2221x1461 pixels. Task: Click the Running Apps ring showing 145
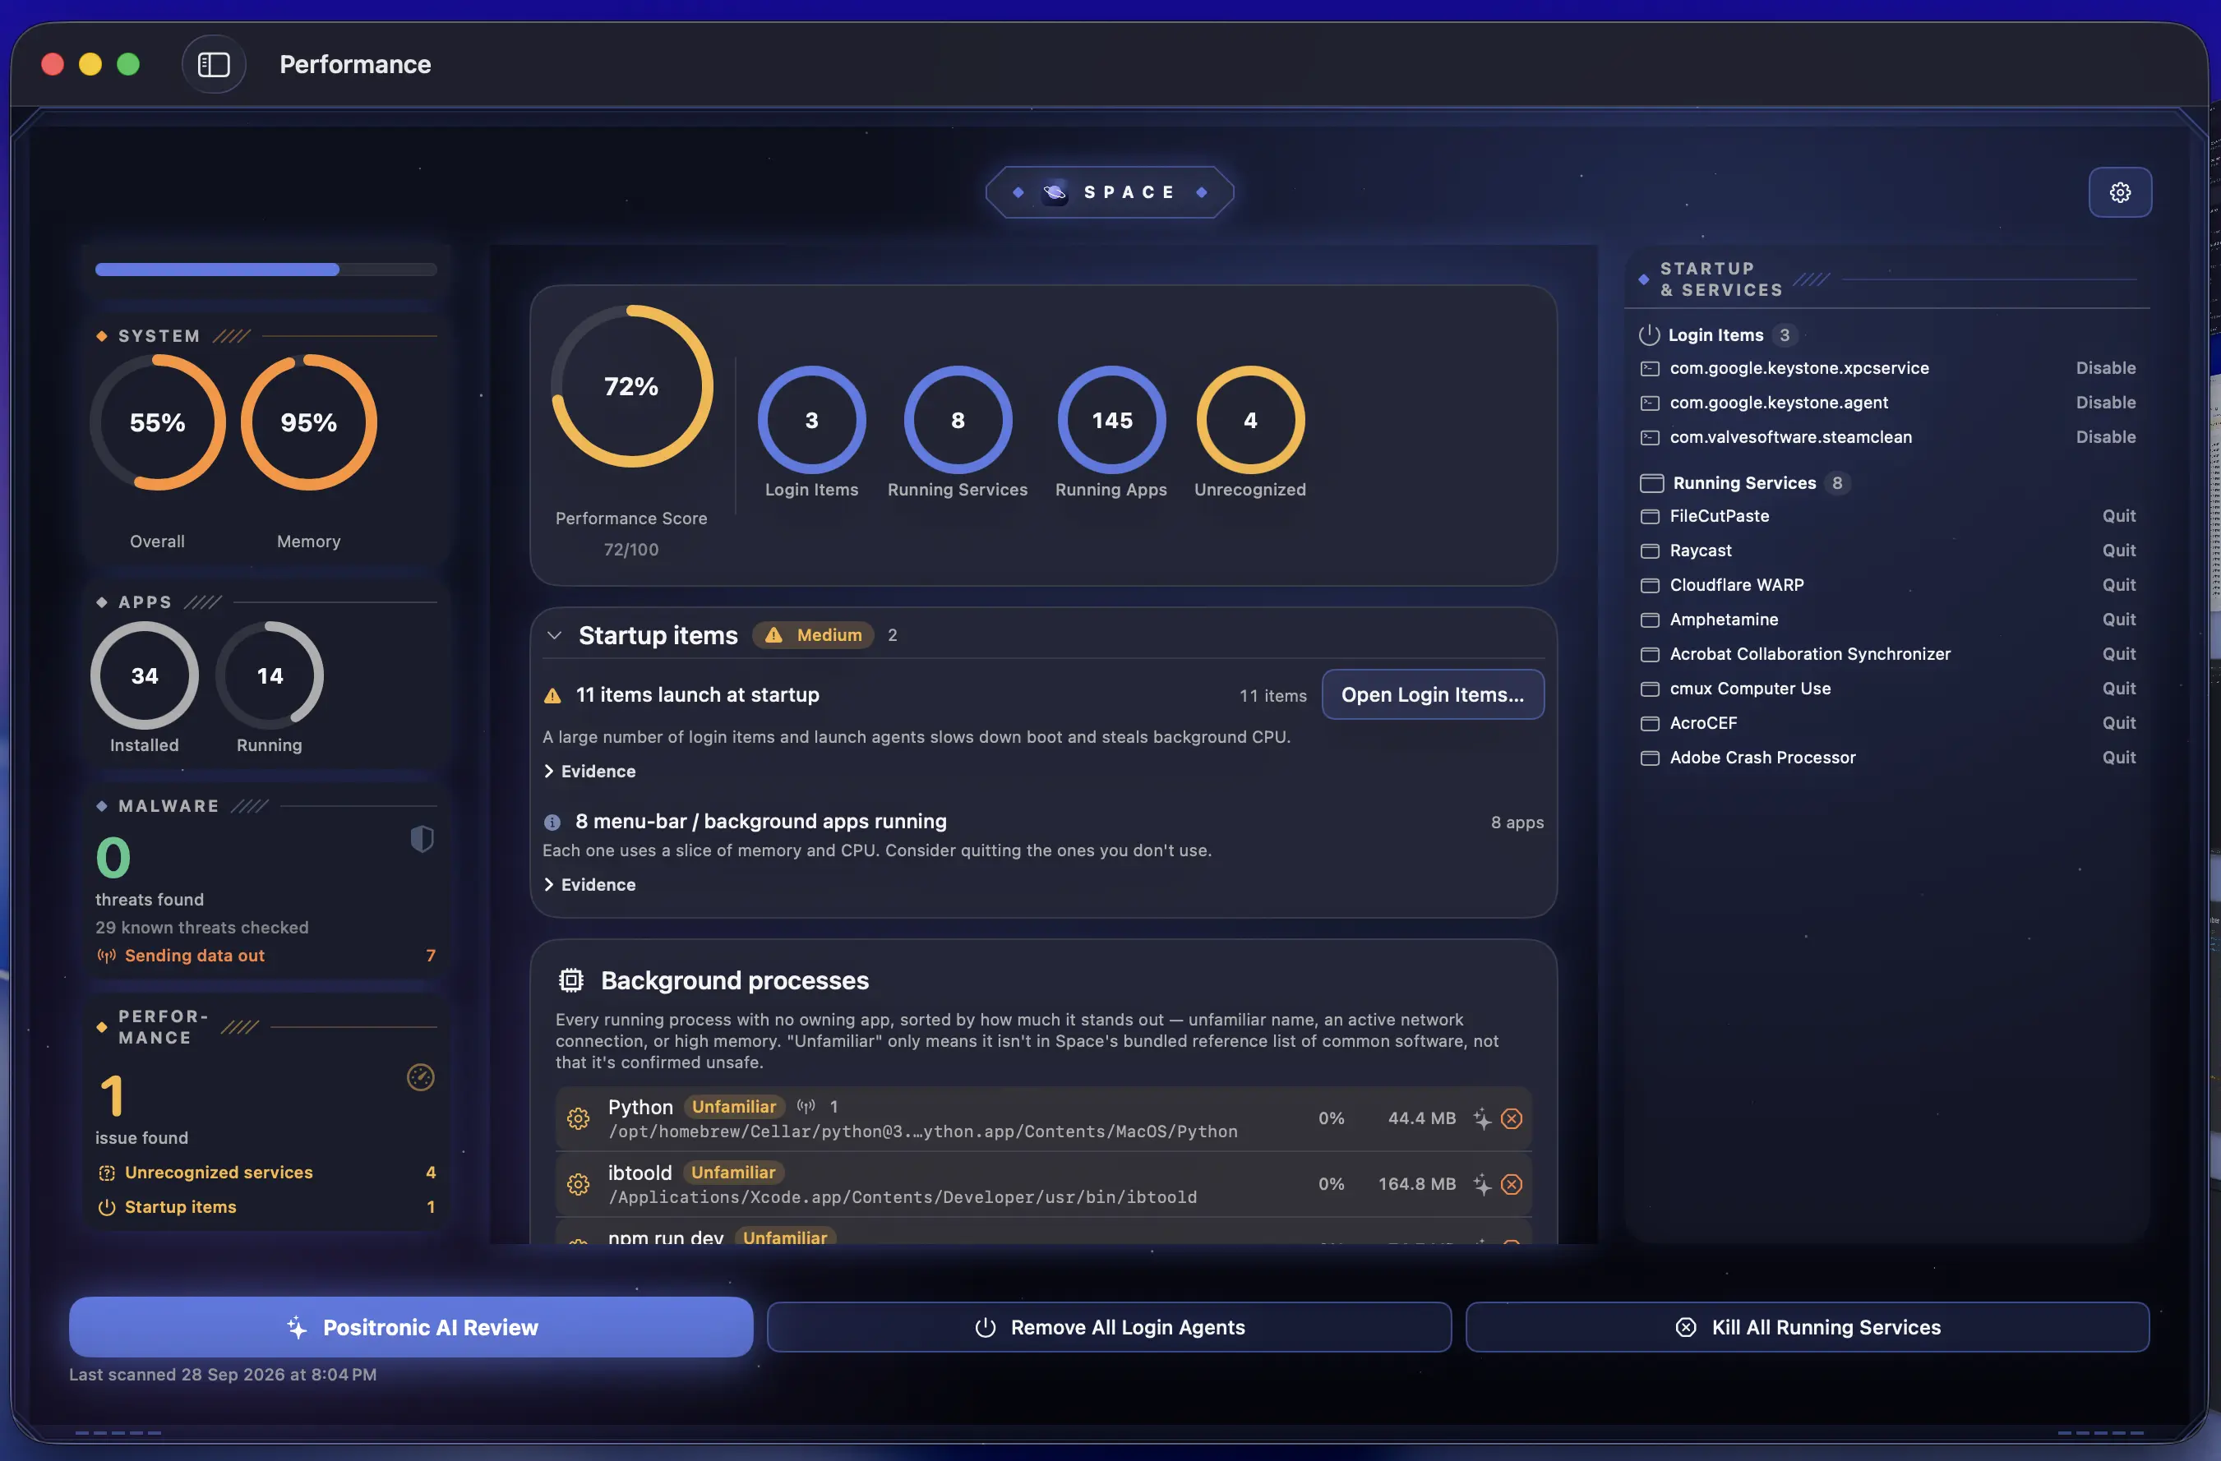(x=1111, y=420)
